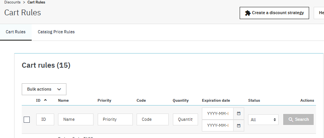The image size is (324, 138).
Task: Focus the Quantity filter field
Action: coord(185,119)
